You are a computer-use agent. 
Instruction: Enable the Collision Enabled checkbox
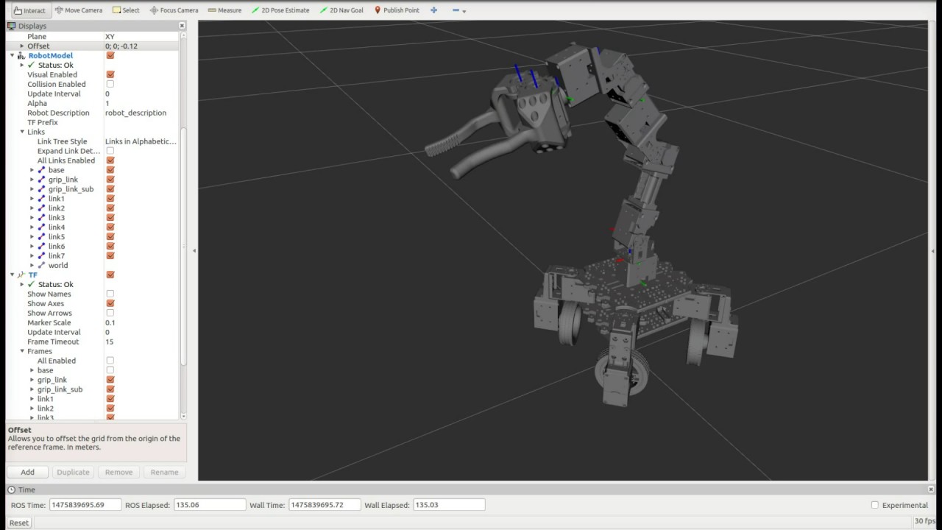pos(110,84)
